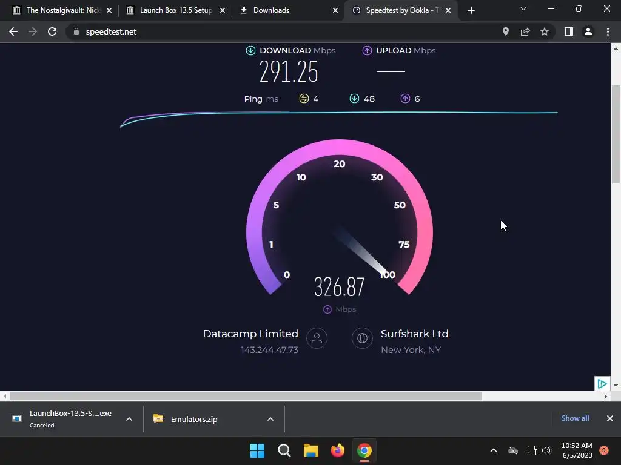Close The Nostalgivault tab
The image size is (621, 465).
click(109, 10)
